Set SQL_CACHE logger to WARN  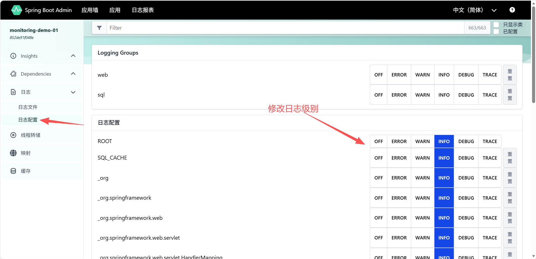pyautogui.click(x=422, y=158)
